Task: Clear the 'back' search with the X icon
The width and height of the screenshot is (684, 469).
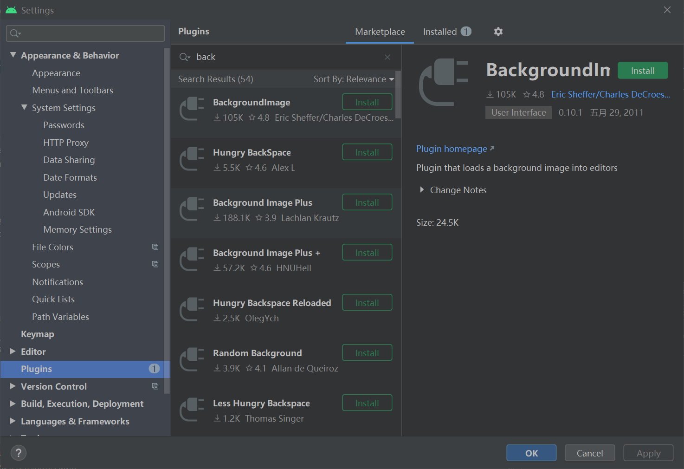Action: click(387, 57)
